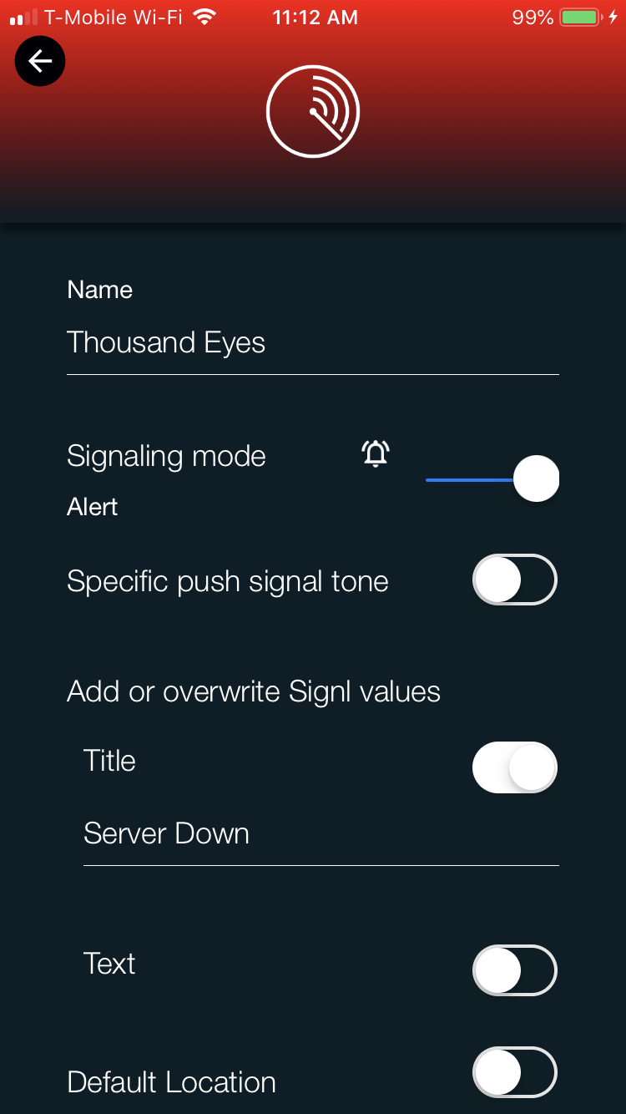Tap the radar signal logo icon

[x=313, y=112]
